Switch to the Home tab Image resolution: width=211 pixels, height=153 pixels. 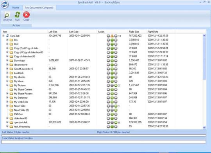16,8
